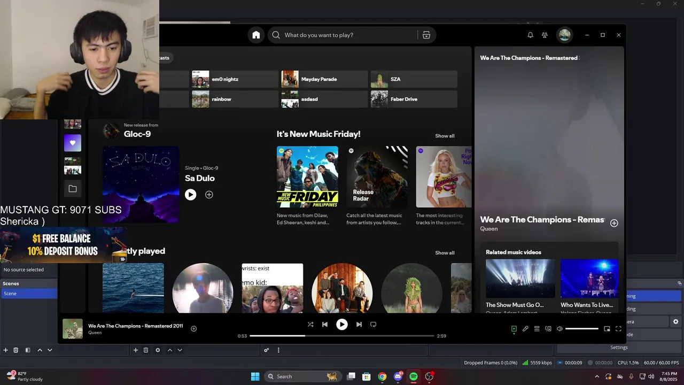
Task: Click the now playing album art thumbnail
Action: coord(73,329)
